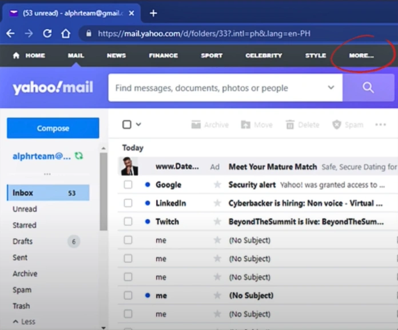Open the Mail navigation tab
Image resolution: width=398 pixels, height=330 pixels.
[76, 55]
